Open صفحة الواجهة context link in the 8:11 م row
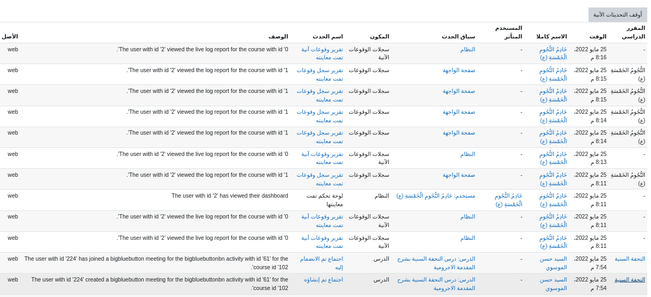Image resolution: width=651 pixels, height=297 pixels. pos(459,175)
